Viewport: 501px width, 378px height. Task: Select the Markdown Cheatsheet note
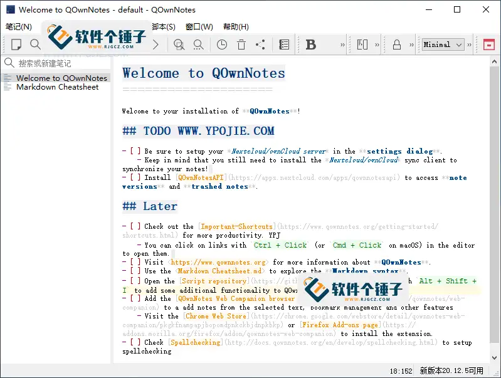tap(56, 87)
